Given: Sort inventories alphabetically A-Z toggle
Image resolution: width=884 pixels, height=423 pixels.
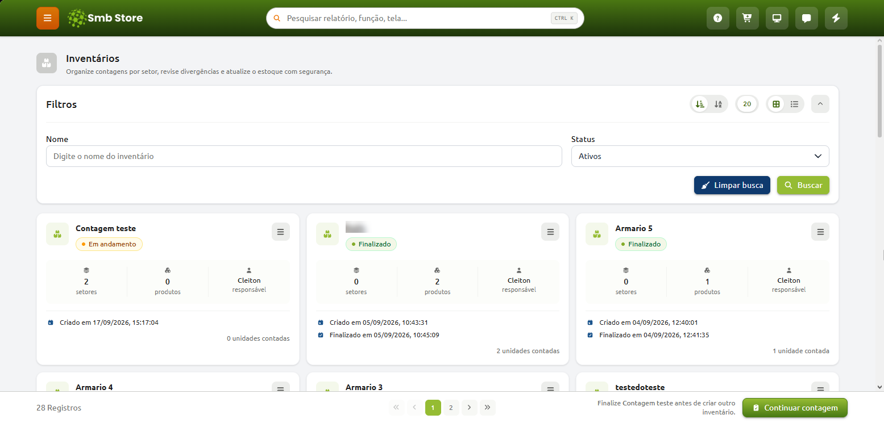Looking at the screenshot, I should coord(719,104).
